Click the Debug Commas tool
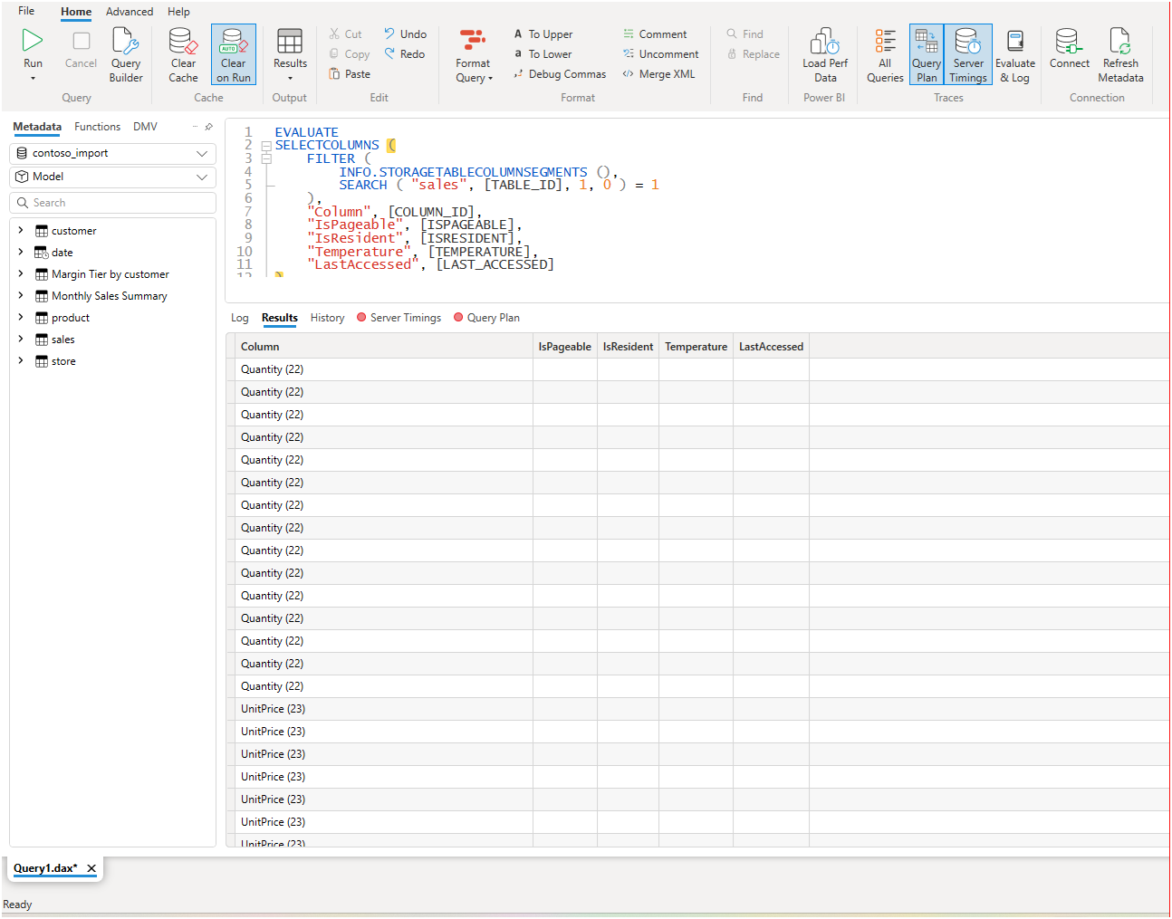Image resolution: width=1172 pixels, height=919 pixels. click(560, 74)
